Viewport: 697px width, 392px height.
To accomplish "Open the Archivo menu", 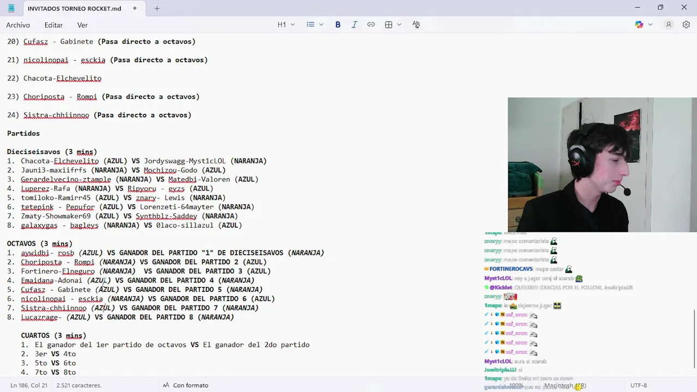I will pyautogui.click(x=18, y=25).
